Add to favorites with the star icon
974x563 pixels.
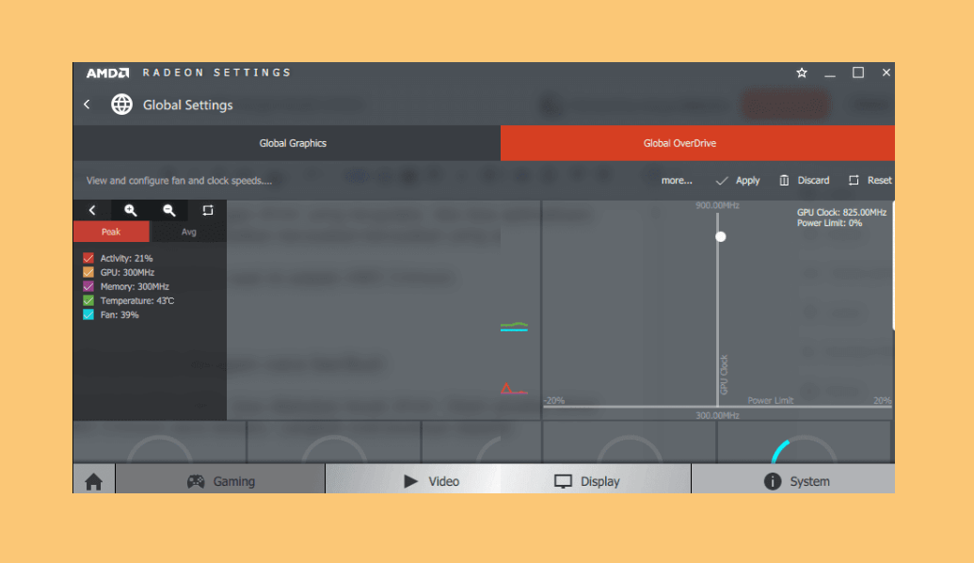tap(801, 72)
